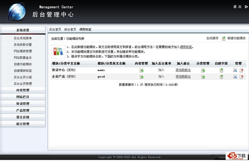Click 添加到前台 in the 企业产品 row
The height and width of the screenshot is (161, 249).
pos(183,76)
